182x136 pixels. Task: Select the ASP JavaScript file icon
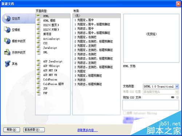click(x=39, y=61)
